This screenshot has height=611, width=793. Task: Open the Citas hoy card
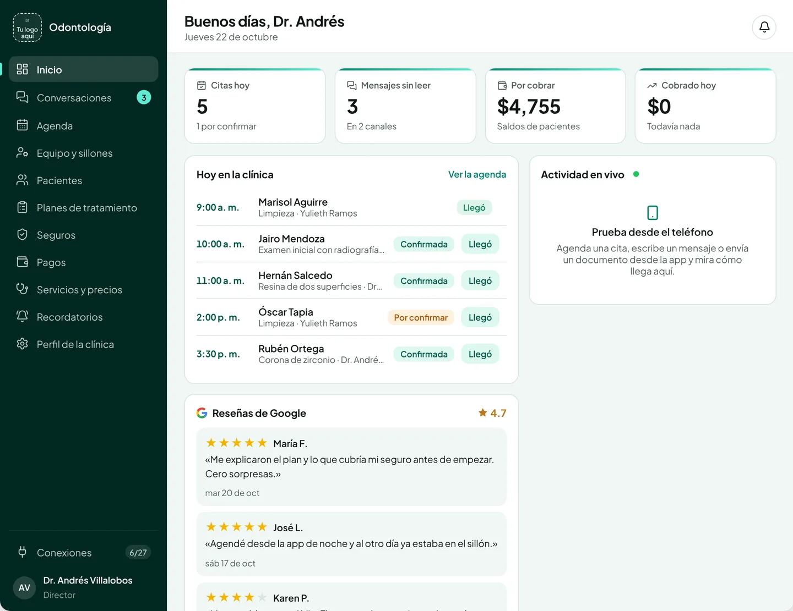(x=255, y=106)
